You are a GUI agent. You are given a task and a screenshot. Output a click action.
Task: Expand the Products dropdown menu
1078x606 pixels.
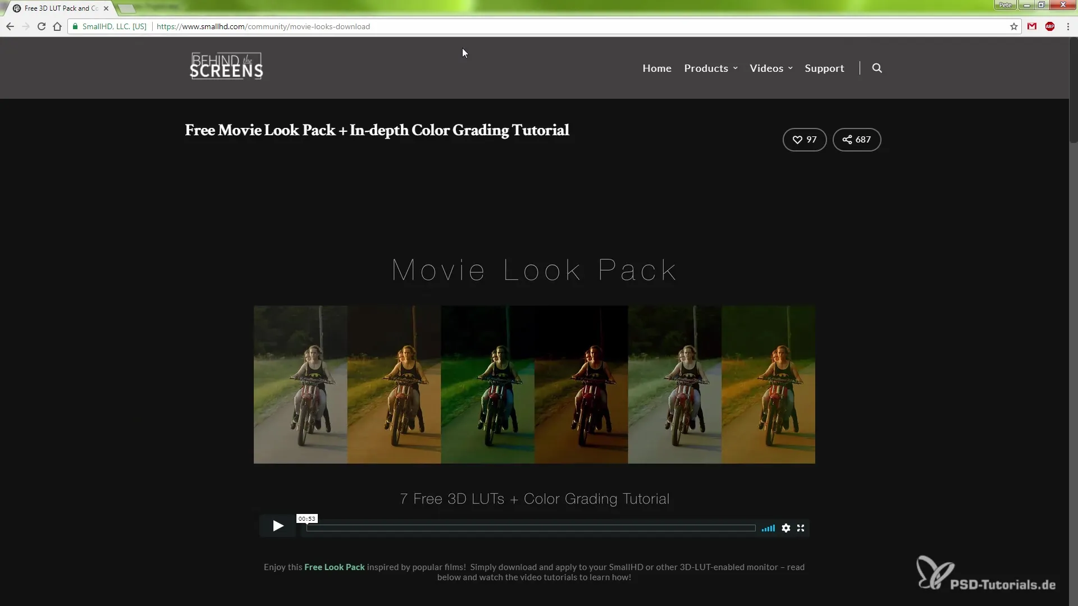point(711,68)
